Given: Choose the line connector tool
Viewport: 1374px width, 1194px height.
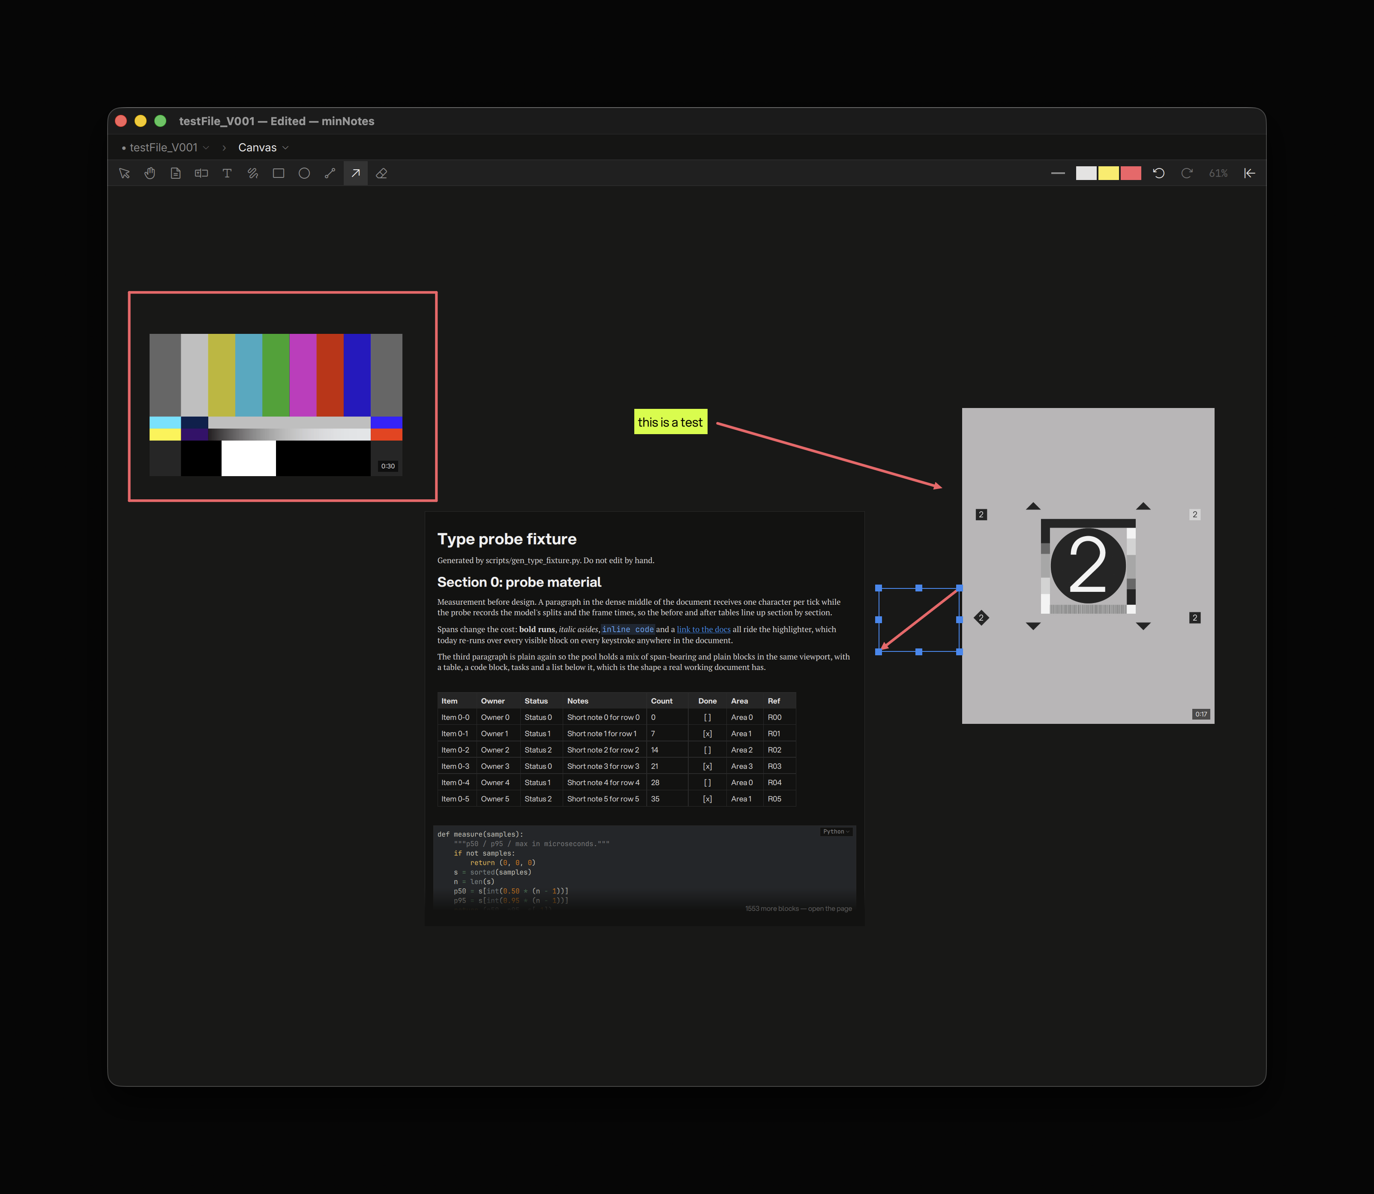Looking at the screenshot, I should coord(330,173).
